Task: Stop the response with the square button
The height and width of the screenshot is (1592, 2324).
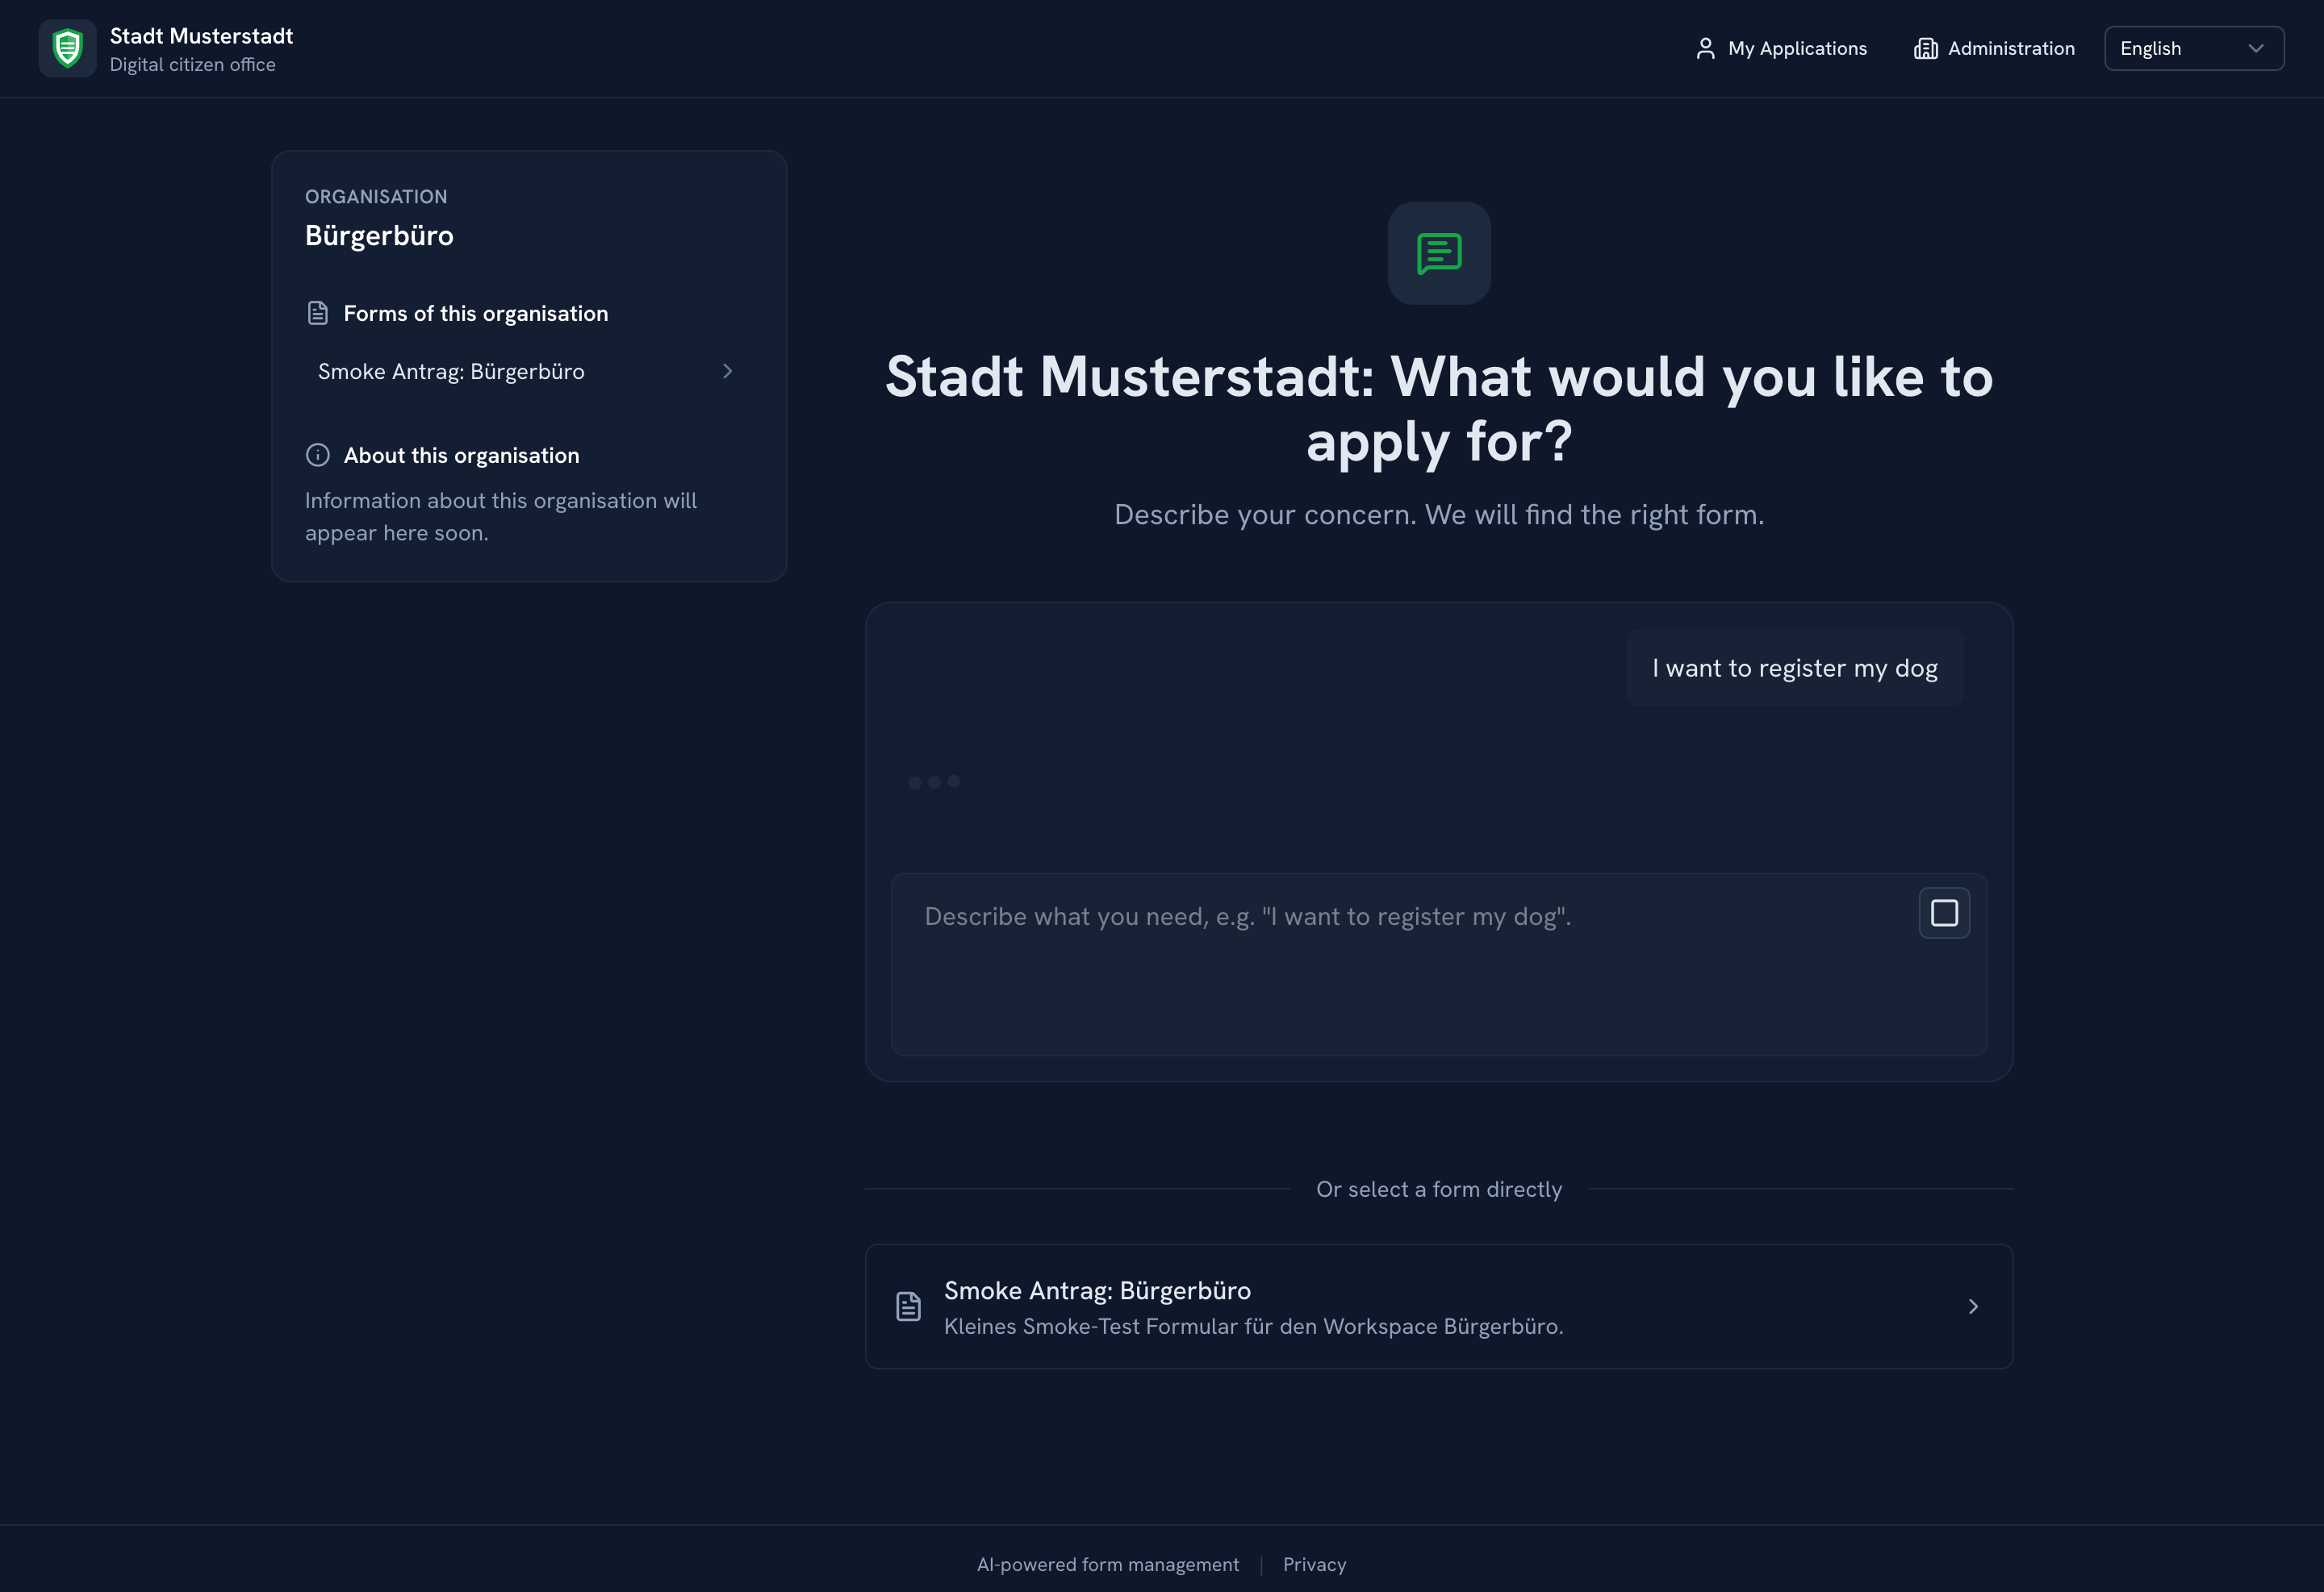Action: tap(1944, 912)
